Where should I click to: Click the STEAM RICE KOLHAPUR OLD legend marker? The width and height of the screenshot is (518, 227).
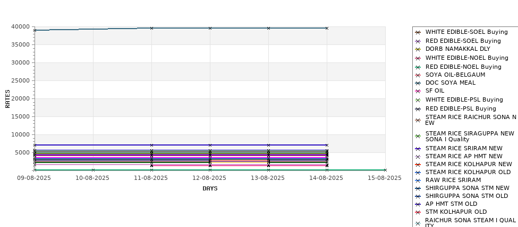(x=418, y=172)
